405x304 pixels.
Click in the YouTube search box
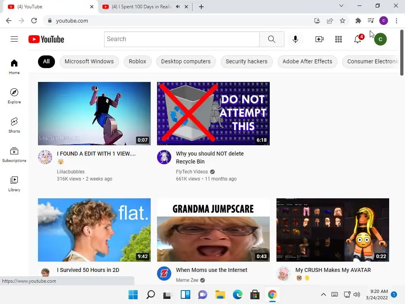point(182,39)
